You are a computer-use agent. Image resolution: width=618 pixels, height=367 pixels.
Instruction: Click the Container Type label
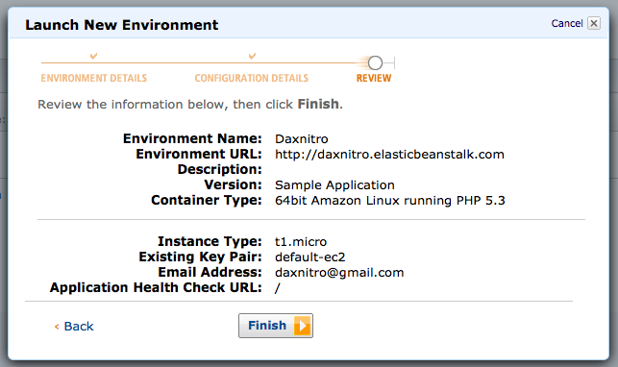[x=207, y=200]
